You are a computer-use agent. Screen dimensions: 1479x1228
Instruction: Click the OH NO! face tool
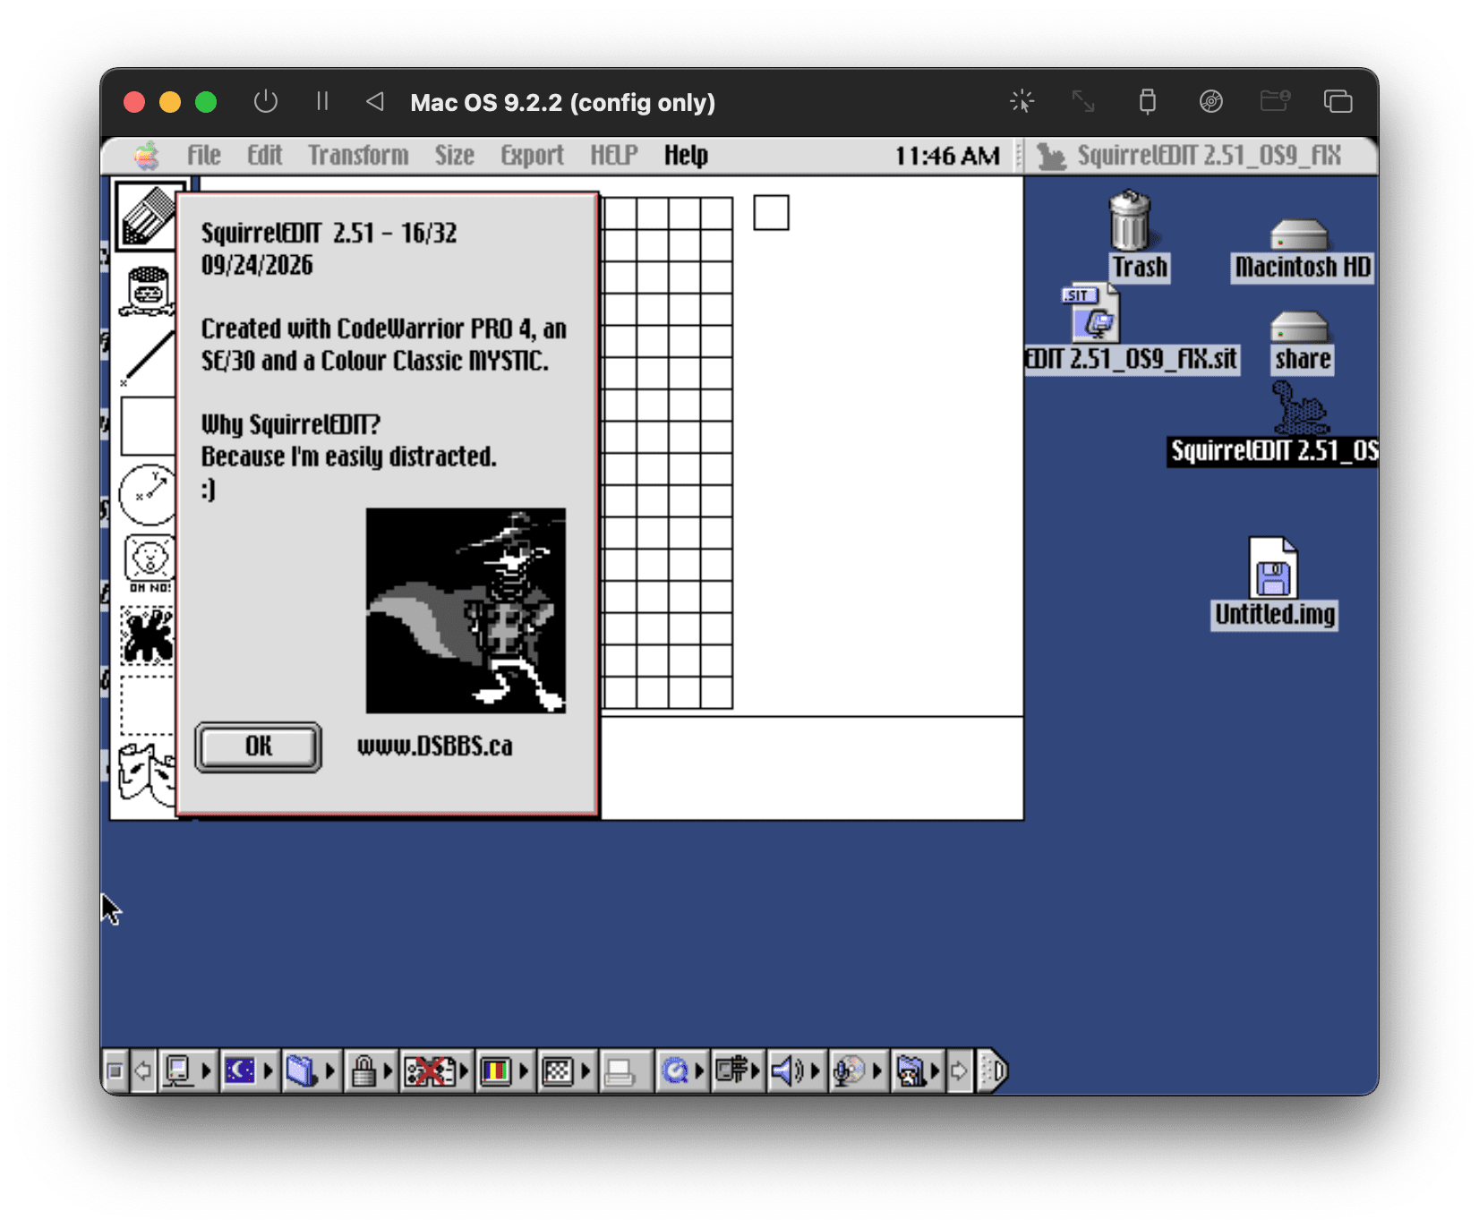(150, 564)
